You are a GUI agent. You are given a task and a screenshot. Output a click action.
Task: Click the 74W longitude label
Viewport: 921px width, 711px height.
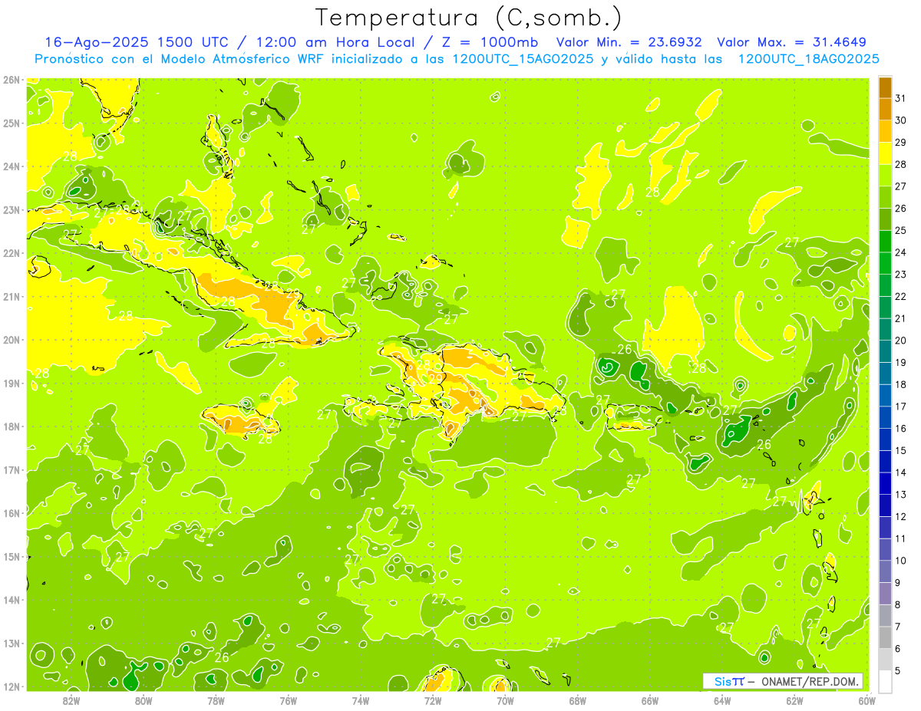(x=361, y=700)
